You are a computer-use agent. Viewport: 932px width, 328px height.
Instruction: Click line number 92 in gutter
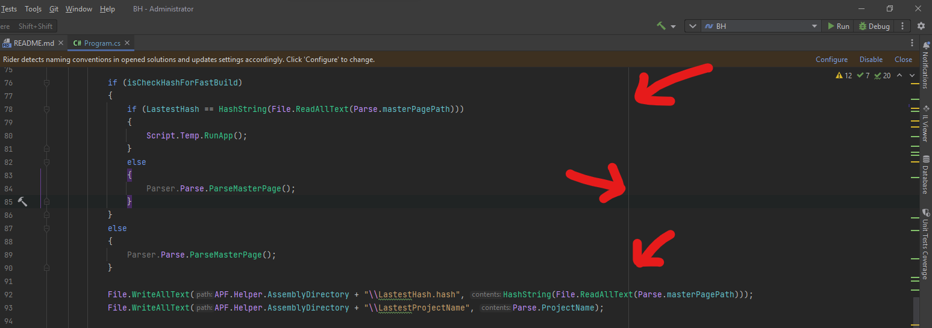[8, 294]
